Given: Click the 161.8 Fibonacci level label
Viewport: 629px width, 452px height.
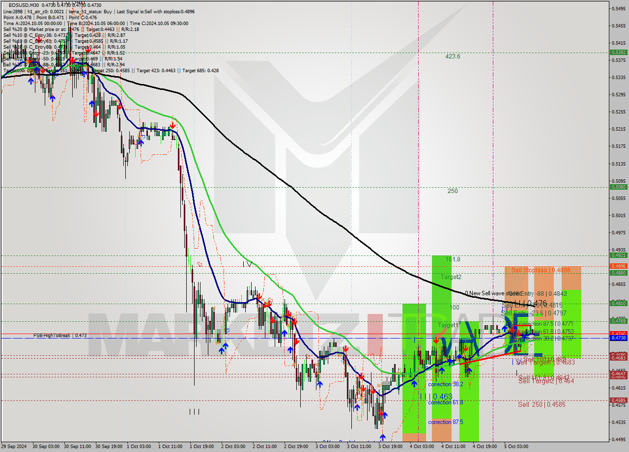Looking at the screenshot, I should point(453,259).
